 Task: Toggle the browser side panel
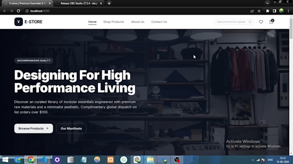[274, 11]
